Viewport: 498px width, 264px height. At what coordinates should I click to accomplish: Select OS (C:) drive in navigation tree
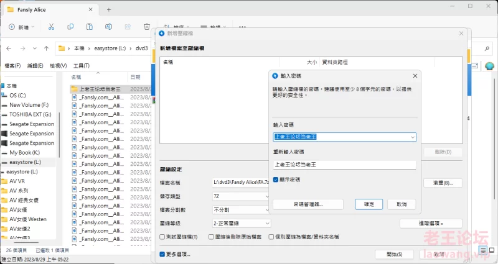click(x=17, y=96)
